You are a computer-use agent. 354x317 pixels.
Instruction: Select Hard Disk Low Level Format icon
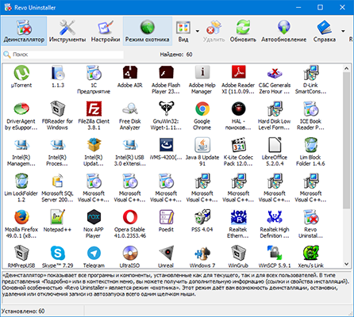pyautogui.click(x=275, y=109)
